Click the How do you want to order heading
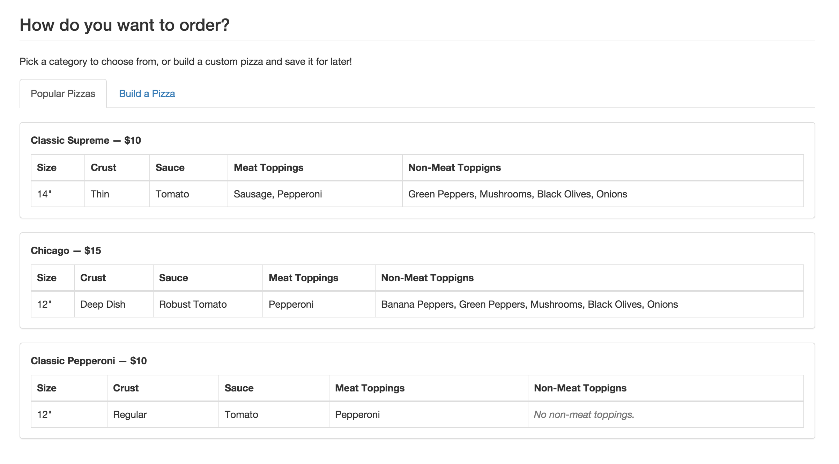 tap(125, 25)
